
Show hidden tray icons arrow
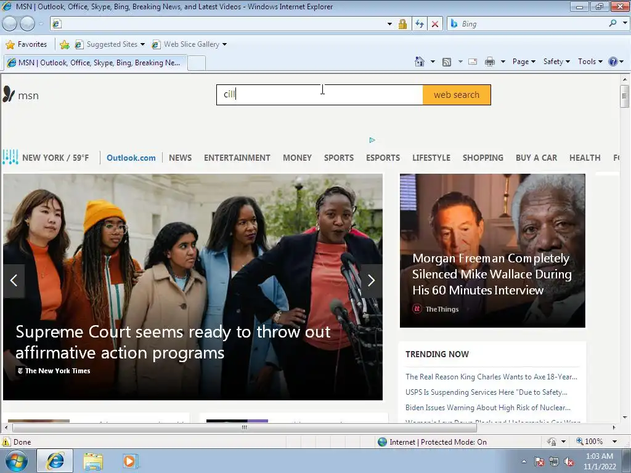[x=524, y=462]
